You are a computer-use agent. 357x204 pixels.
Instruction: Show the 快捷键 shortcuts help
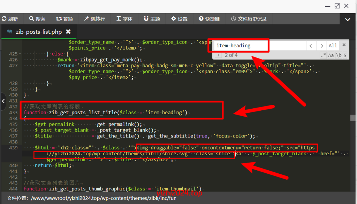[209, 19]
